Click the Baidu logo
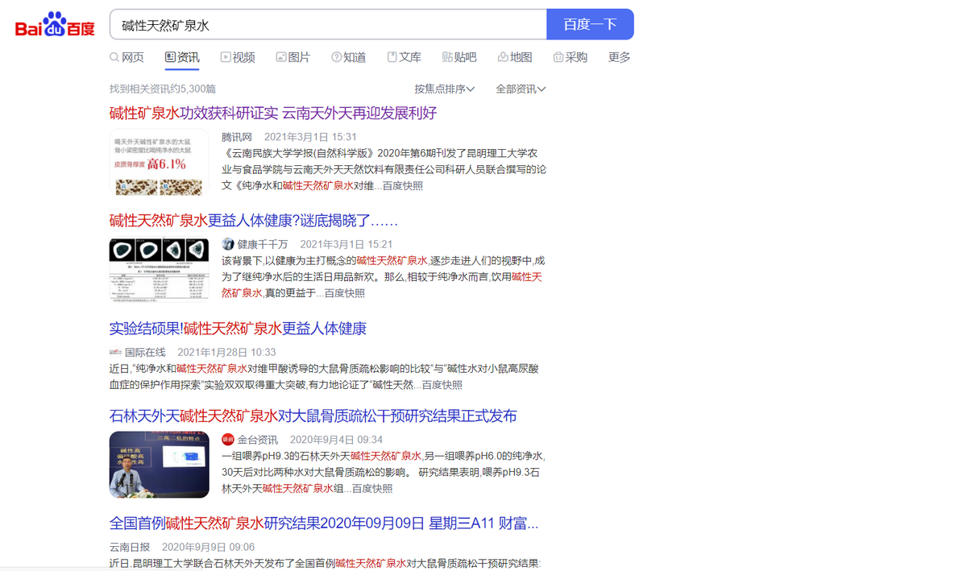 (x=55, y=25)
